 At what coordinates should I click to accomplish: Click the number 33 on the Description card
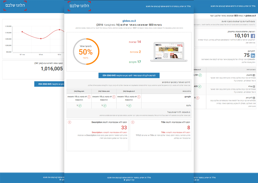[x=124, y=128]
